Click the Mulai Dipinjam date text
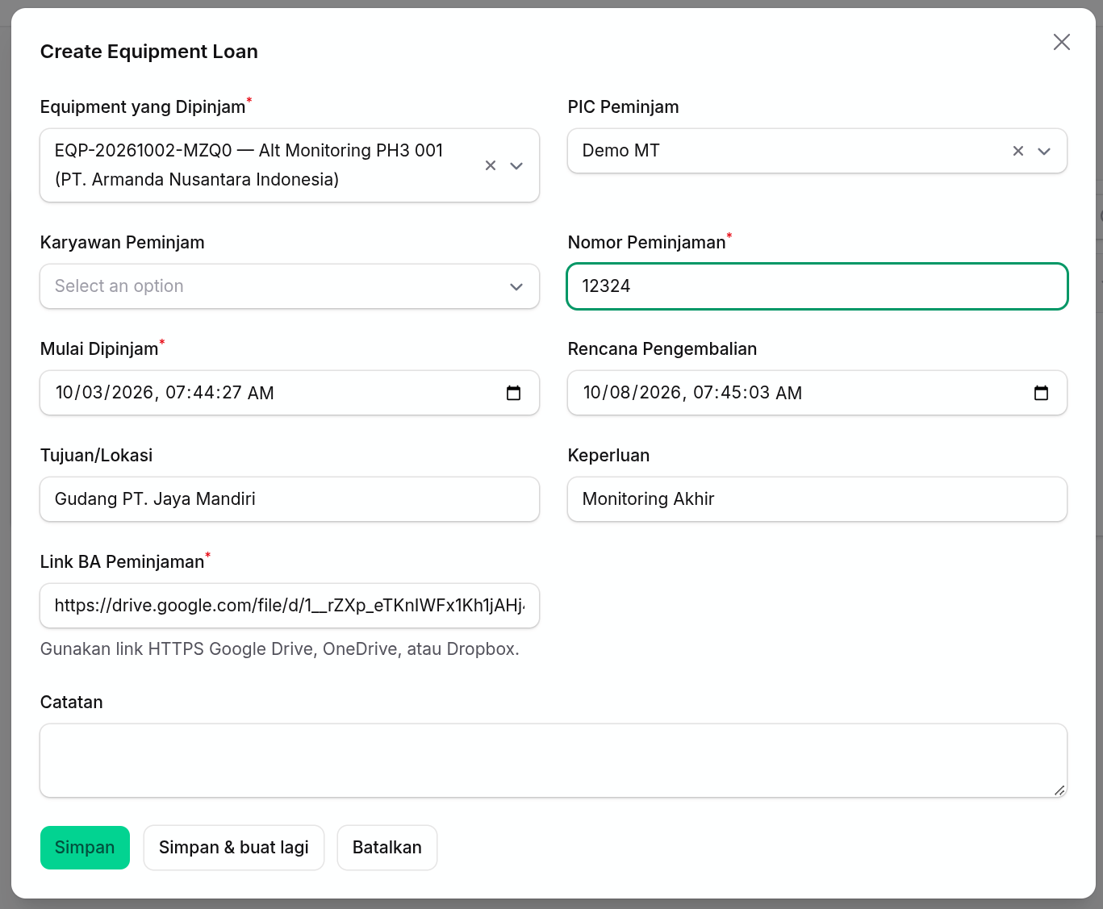 coord(165,393)
